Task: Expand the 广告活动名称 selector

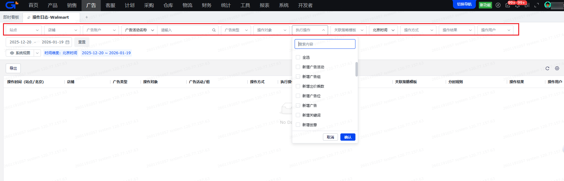Action: click(139, 30)
